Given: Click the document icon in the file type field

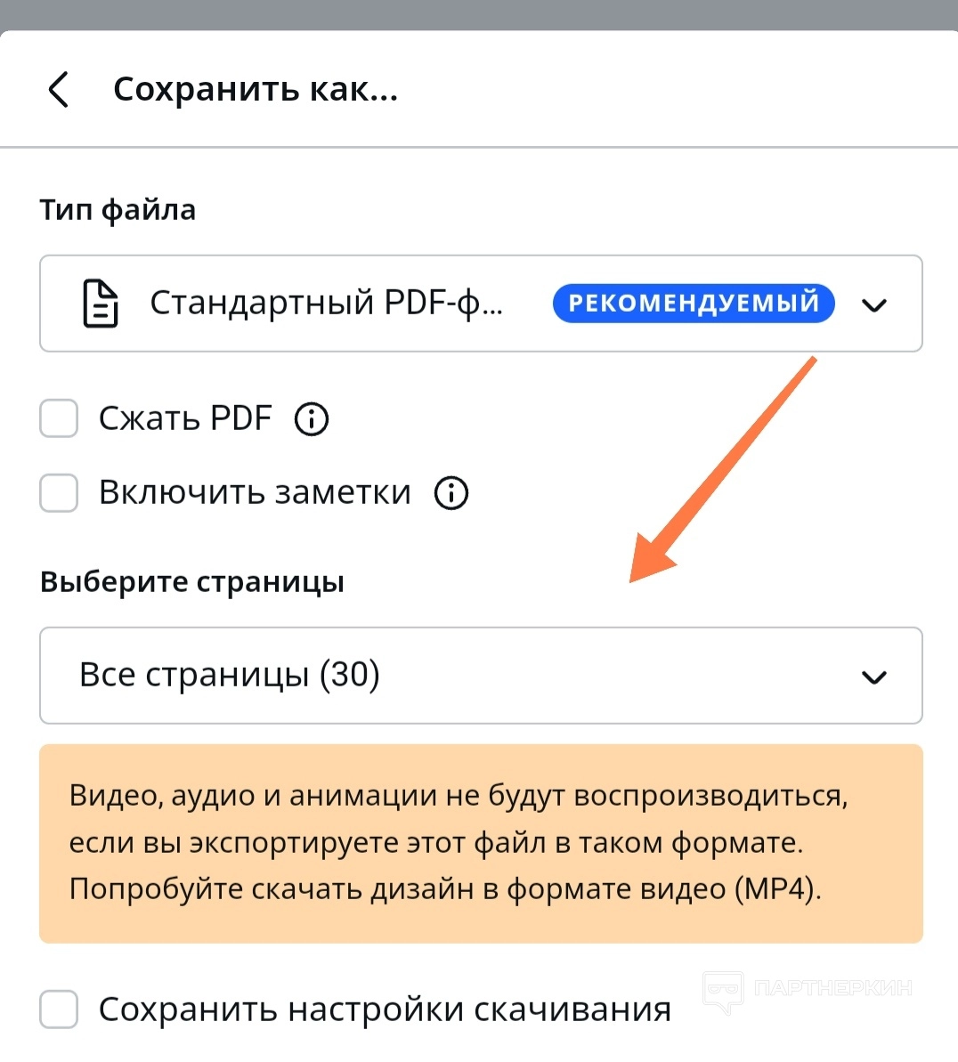Looking at the screenshot, I should coord(100,304).
